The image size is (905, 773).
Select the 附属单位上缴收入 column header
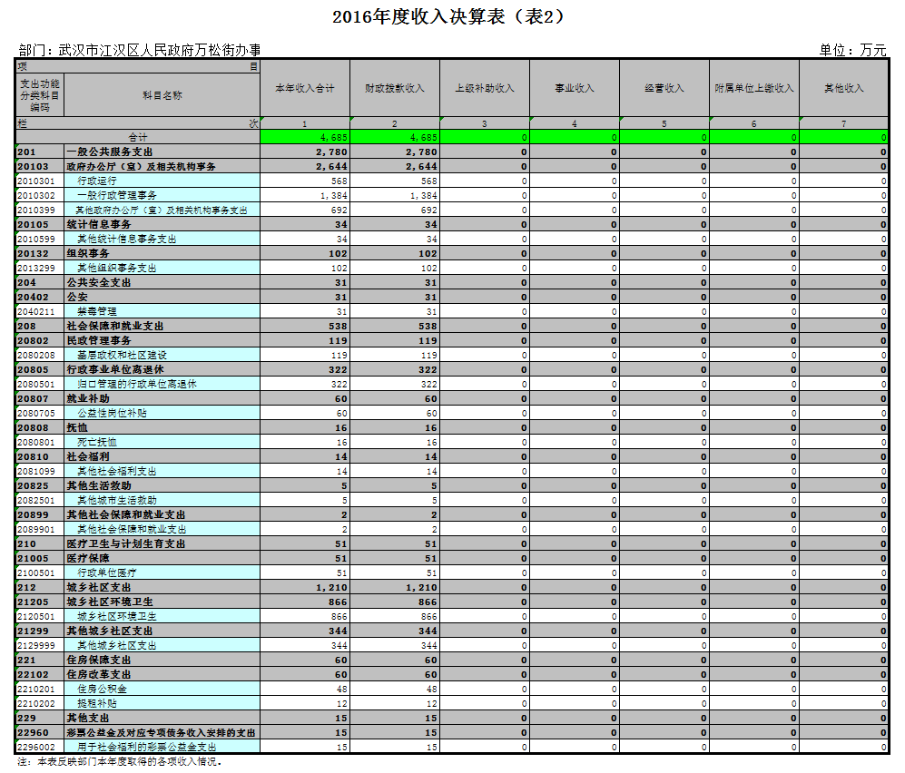coord(753,89)
